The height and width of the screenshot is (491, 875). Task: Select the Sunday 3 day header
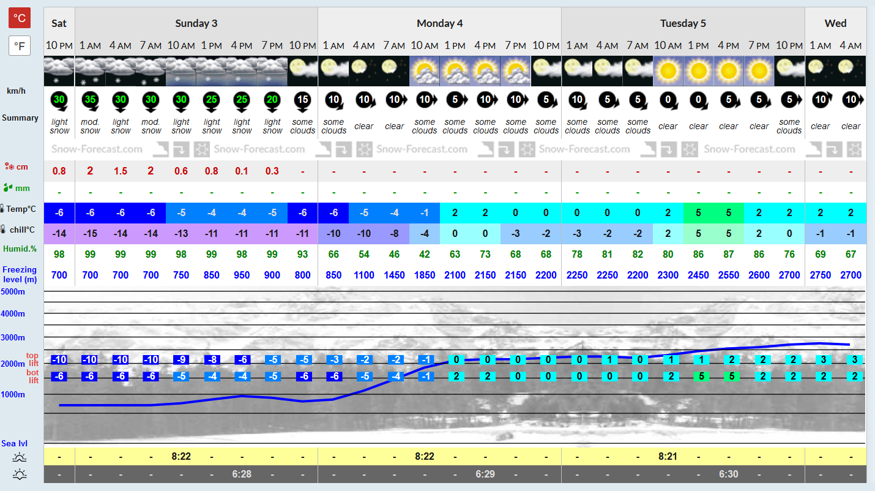[196, 23]
